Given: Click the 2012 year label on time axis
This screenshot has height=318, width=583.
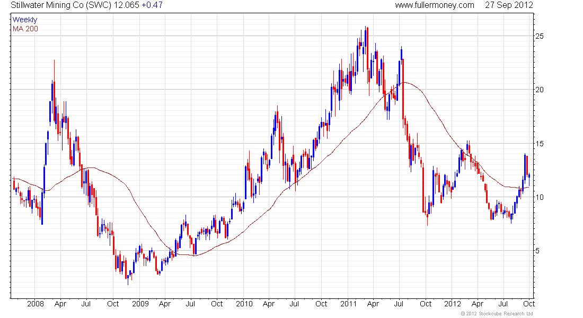Looking at the screenshot, I should coord(453,304).
